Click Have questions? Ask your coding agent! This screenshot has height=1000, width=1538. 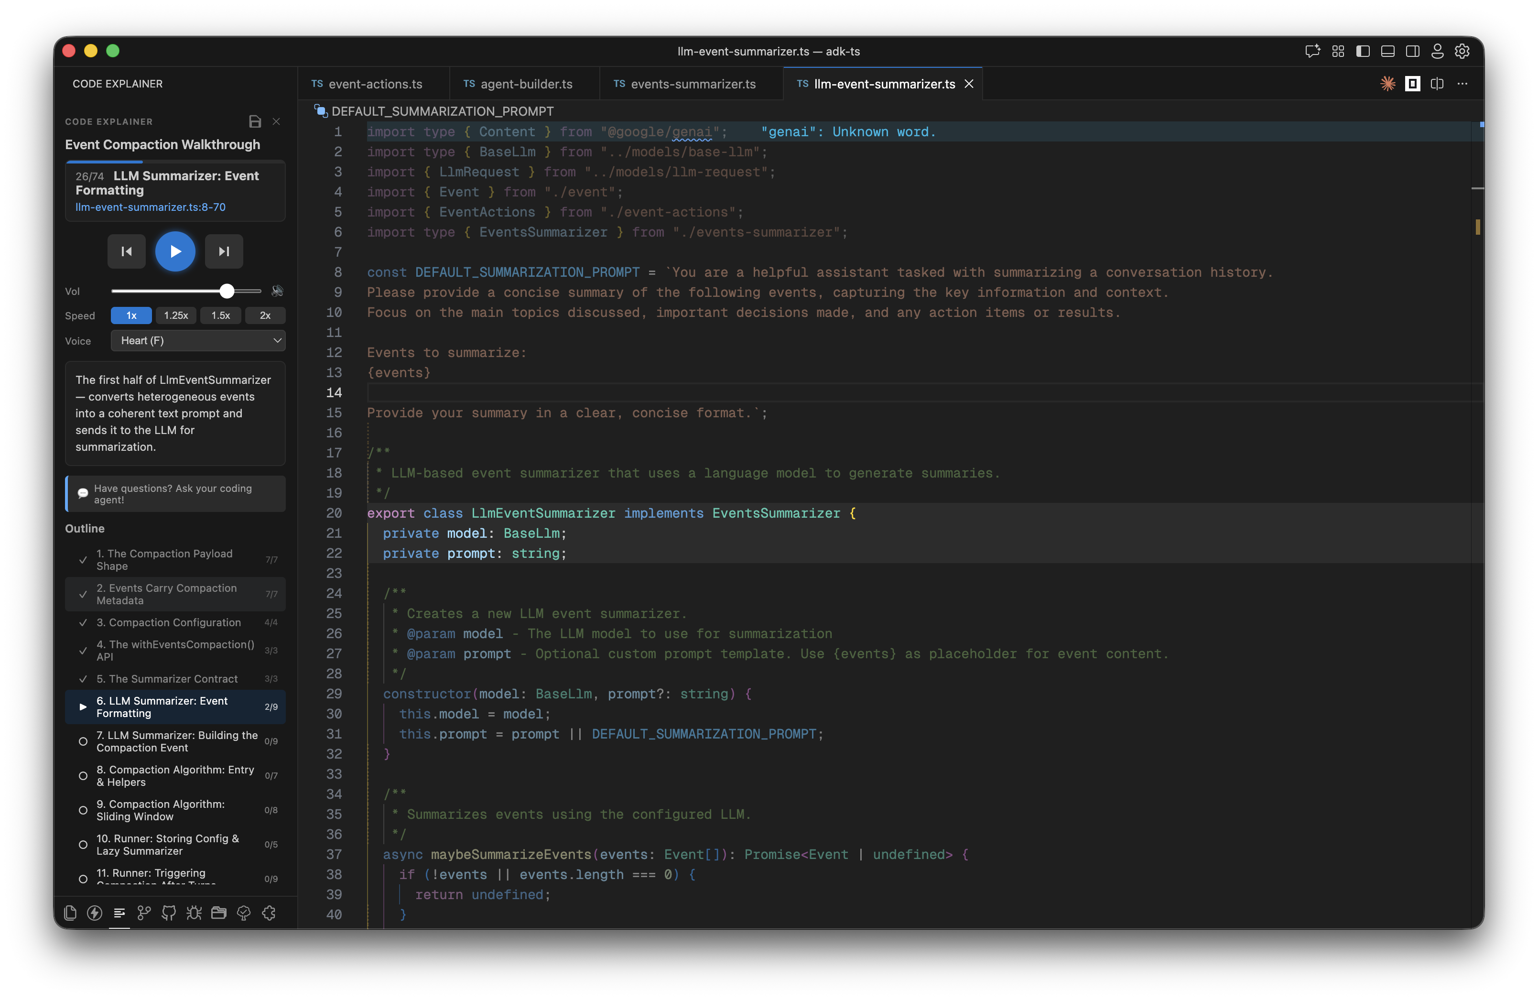(x=174, y=494)
